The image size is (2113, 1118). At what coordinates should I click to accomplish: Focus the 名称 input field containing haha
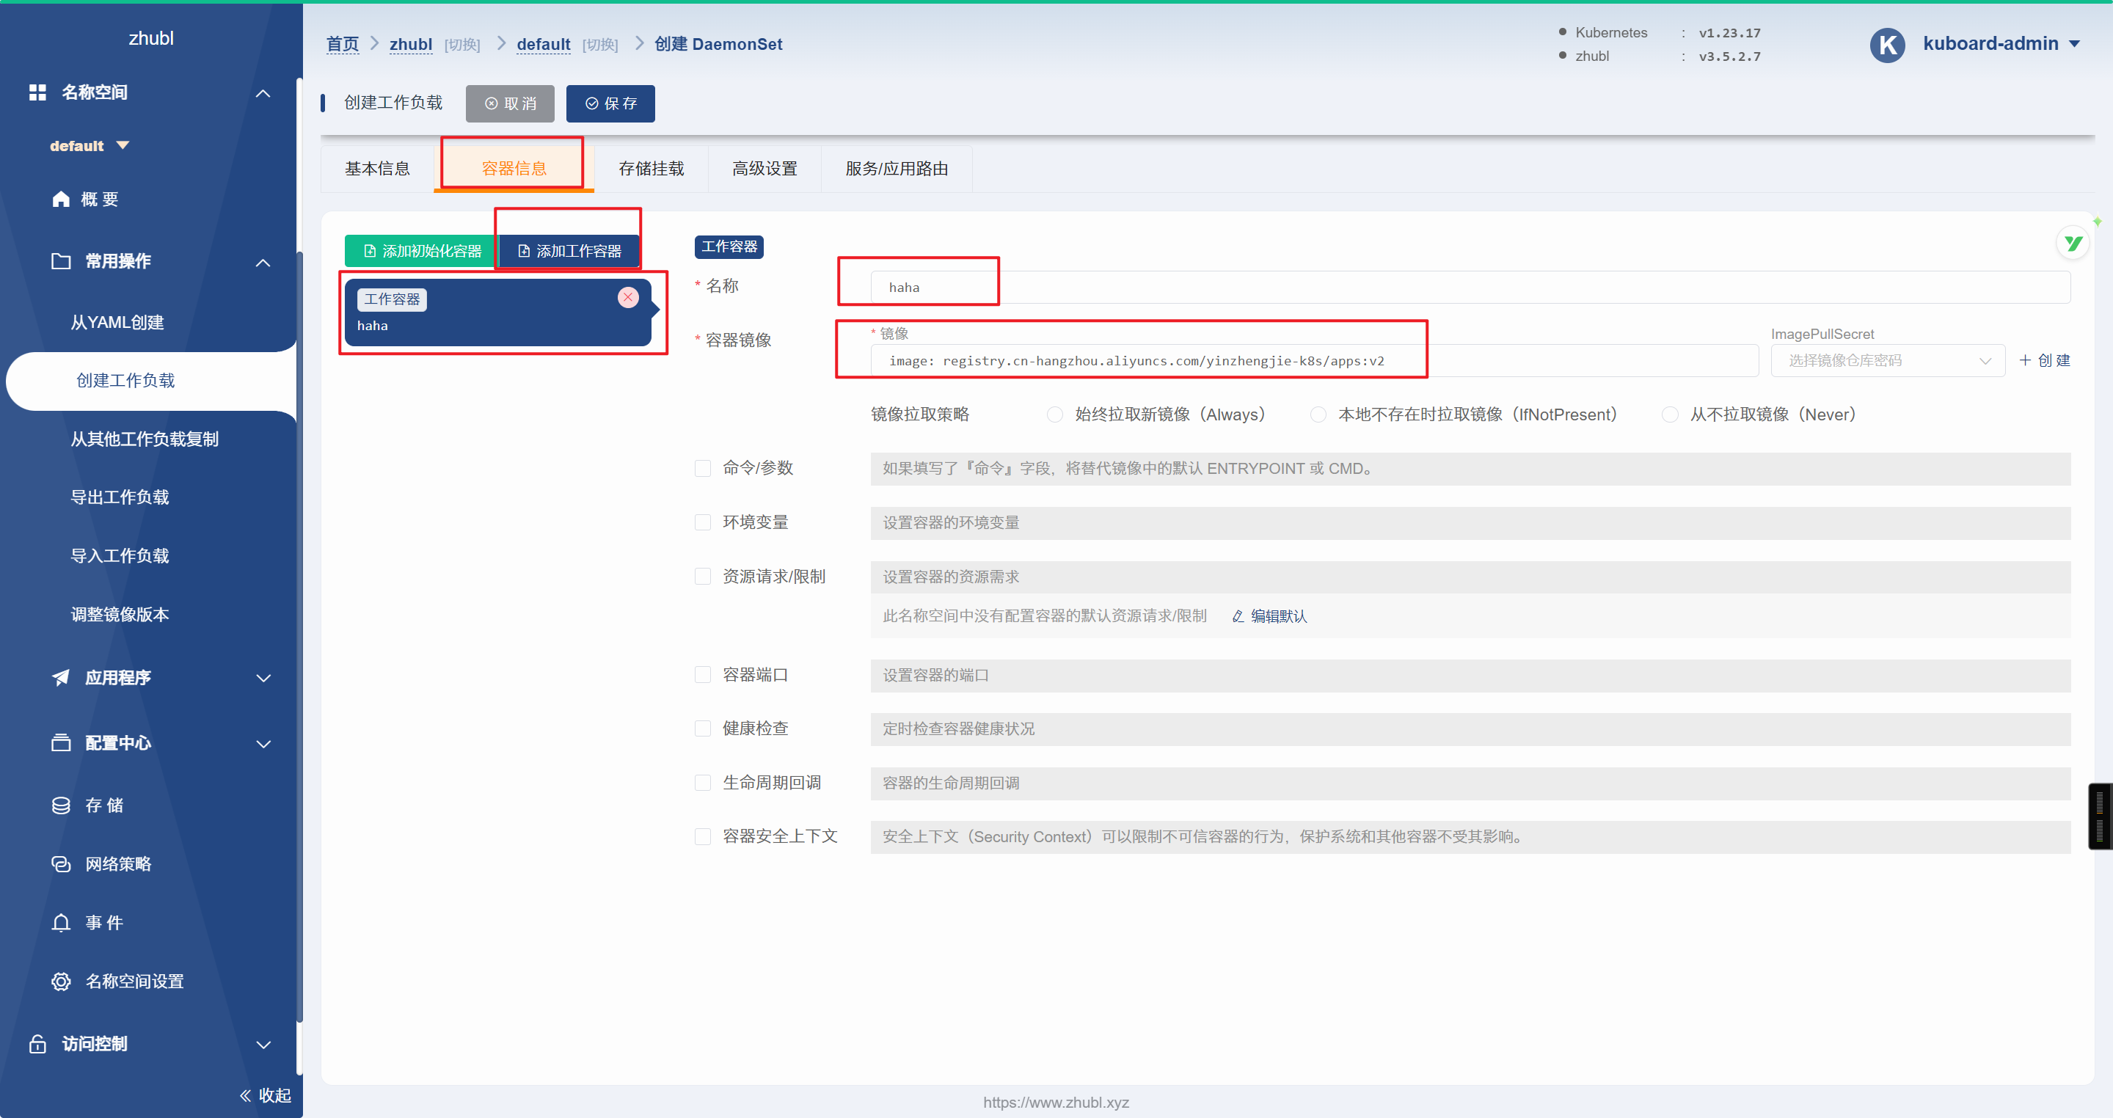(1470, 287)
